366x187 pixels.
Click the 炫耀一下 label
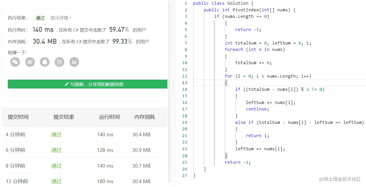click(17, 53)
